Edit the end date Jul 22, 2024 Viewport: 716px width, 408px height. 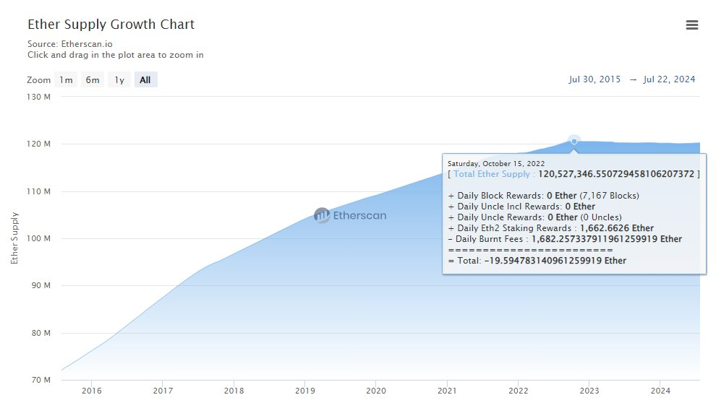669,79
